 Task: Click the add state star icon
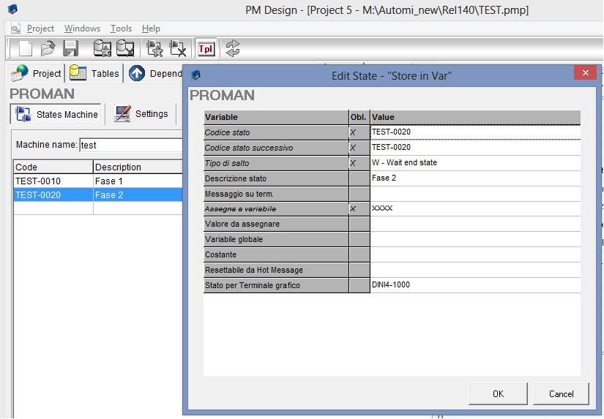(x=155, y=48)
